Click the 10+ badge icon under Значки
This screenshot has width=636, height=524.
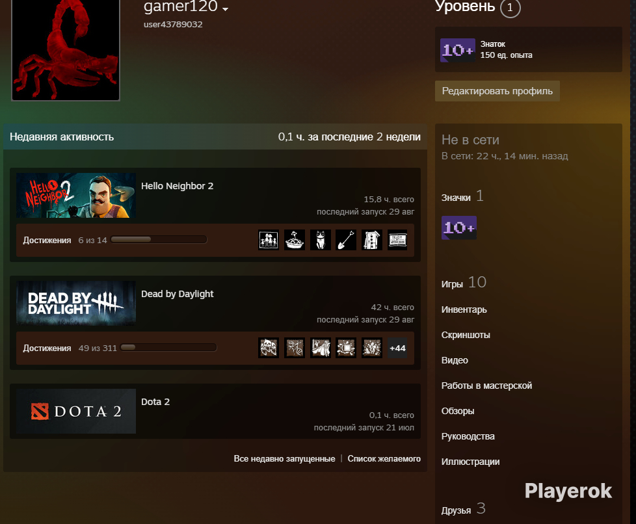pos(458,228)
